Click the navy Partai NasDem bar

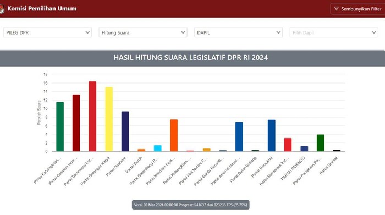coord(125,131)
